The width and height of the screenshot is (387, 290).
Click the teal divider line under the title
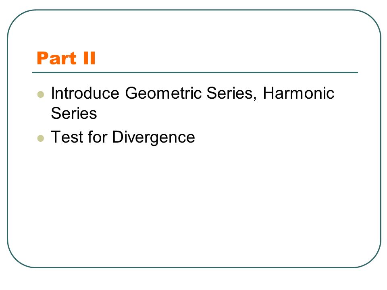click(x=195, y=72)
